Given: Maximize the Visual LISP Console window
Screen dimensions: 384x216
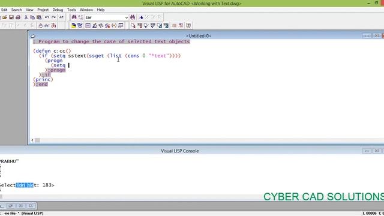Looking at the screenshot, I should [377, 151].
